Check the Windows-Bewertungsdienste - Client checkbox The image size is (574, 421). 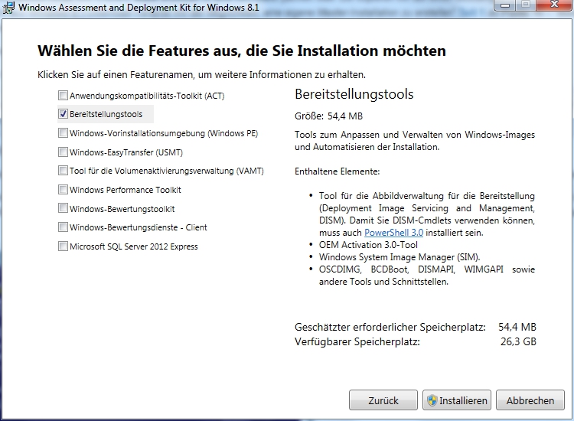(x=63, y=227)
